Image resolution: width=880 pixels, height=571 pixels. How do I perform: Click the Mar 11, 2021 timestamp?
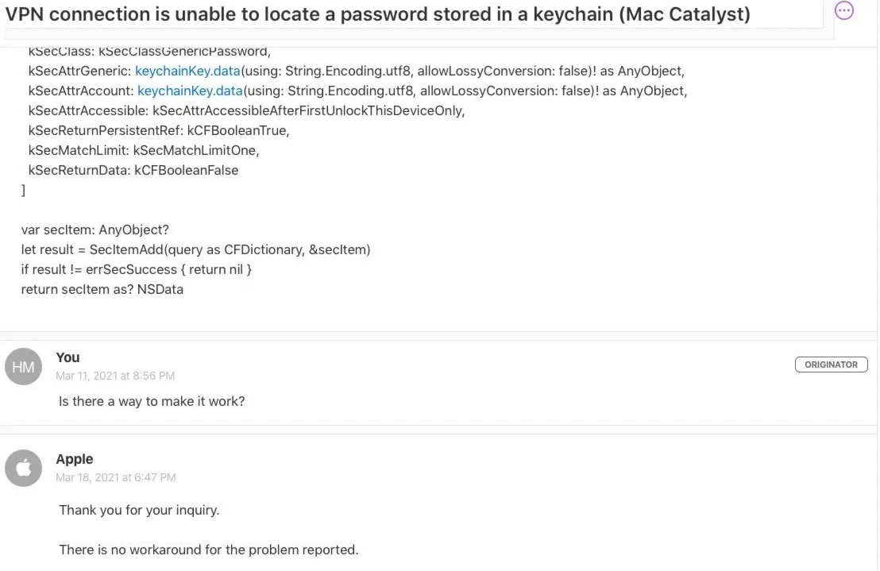pyautogui.click(x=115, y=376)
